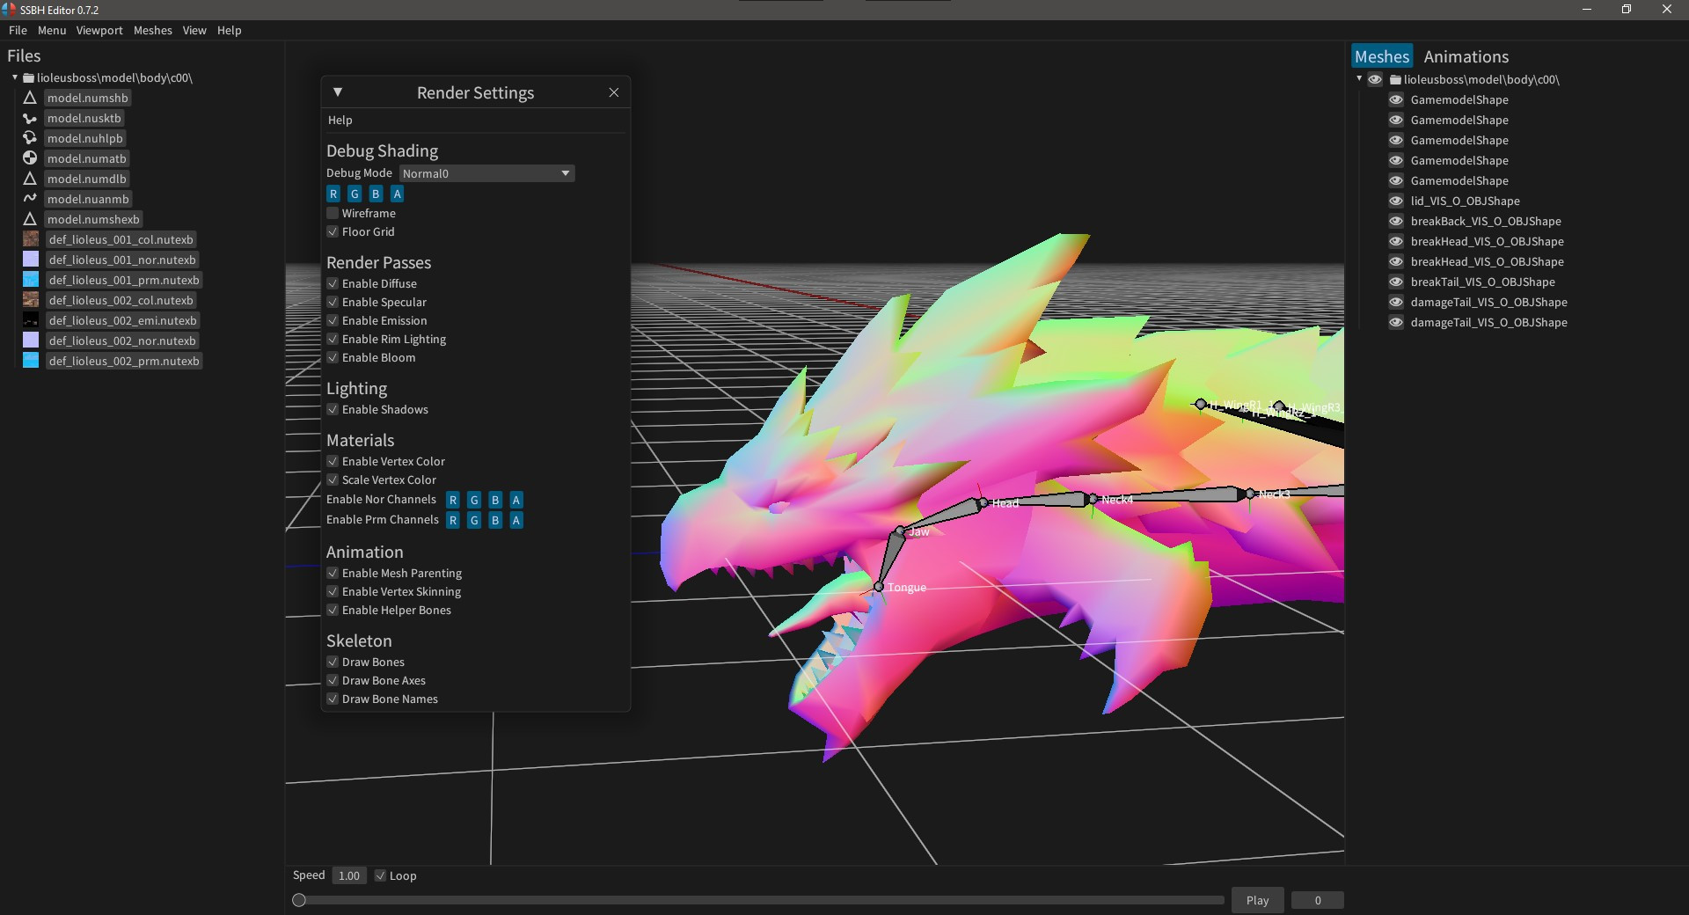This screenshot has height=915, width=1689.
Task: Hide lid_VIS_O_OBJShape with its eye toggle
Action: (1397, 201)
